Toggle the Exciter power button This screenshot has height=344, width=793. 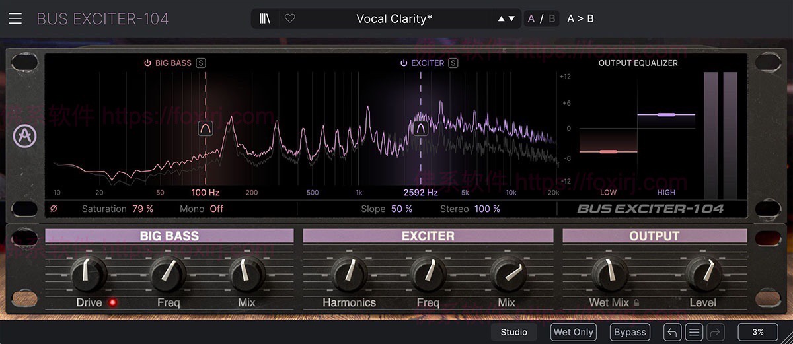404,63
